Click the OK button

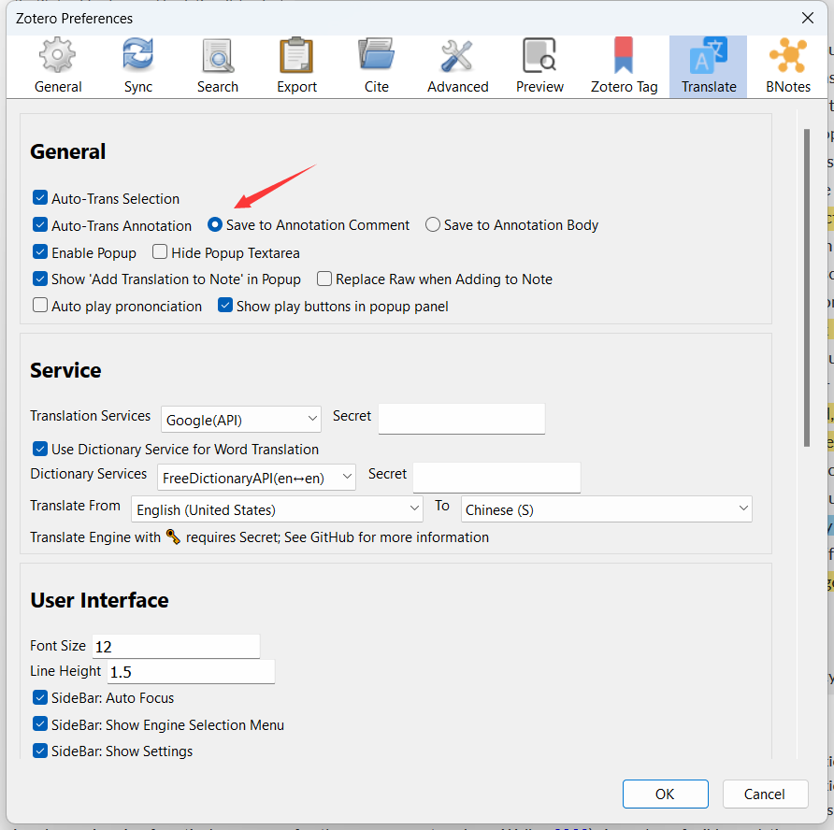[x=665, y=794]
